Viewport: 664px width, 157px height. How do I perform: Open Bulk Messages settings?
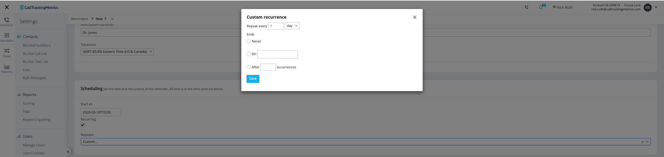click(x=34, y=78)
